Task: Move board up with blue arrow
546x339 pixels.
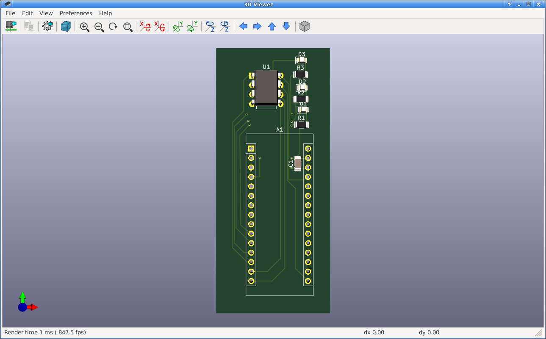Action: pyautogui.click(x=272, y=27)
